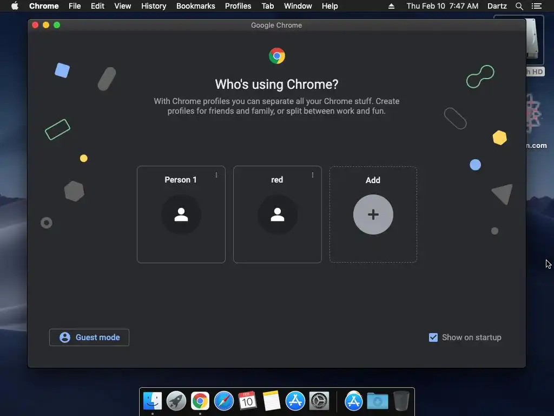This screenshot has height=416, width=554.
Task: Open System Preferences from the Dock
Action: tap(319, 401)
